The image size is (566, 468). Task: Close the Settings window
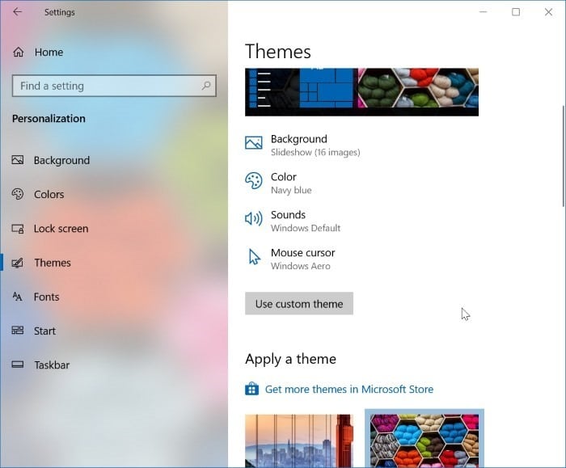pyautogui.click(x=548, y=12)
